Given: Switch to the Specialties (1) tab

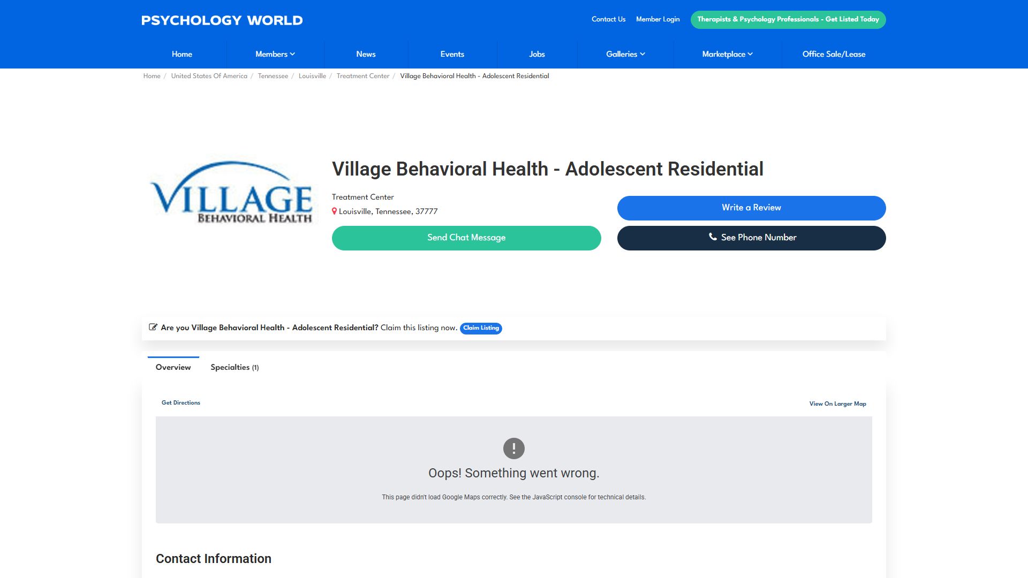Looking at the screenshot, I should coord(235,367).
